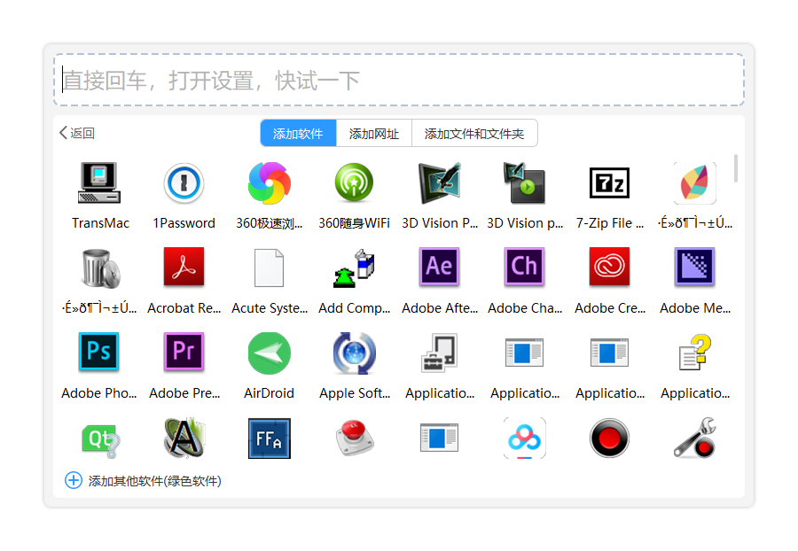
Task: Add the Adobe After Effects icon
Action: tap(439, 267)
